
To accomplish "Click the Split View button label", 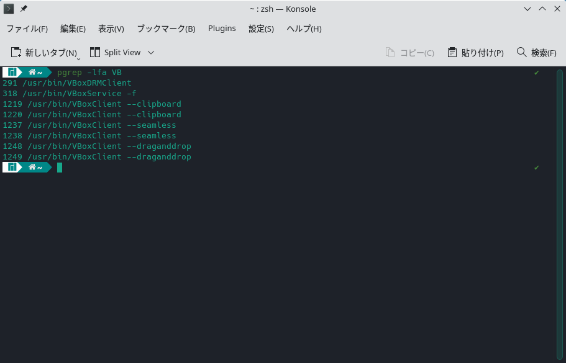I will pos(122,52).
